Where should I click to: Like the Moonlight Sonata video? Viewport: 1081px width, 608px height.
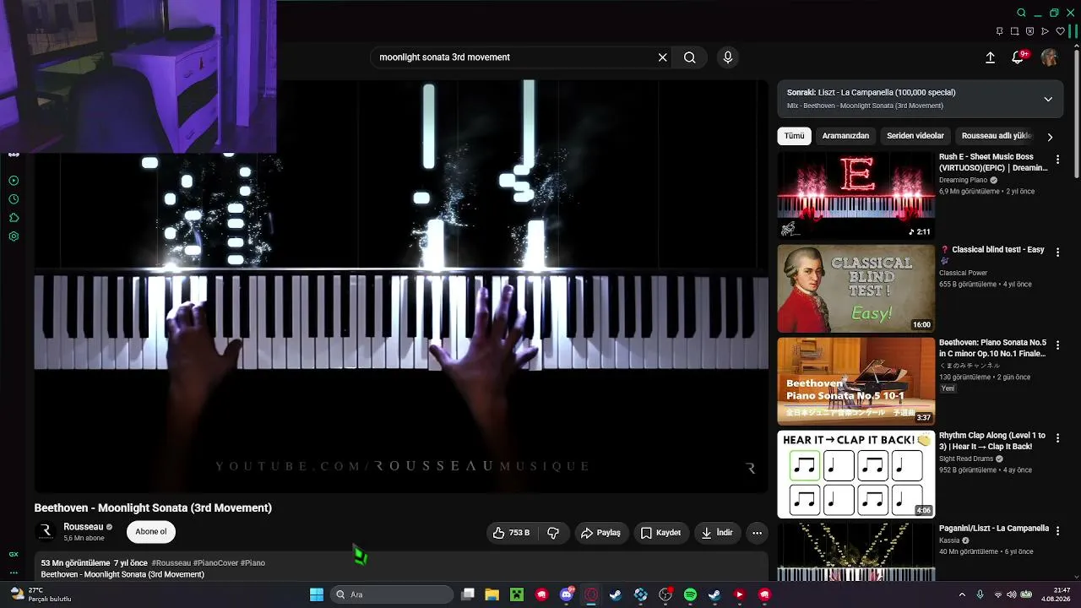point(512,533)
